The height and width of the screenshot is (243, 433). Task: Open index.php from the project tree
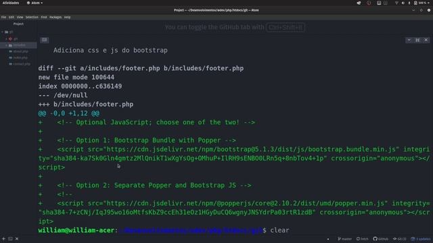(20, 57)
